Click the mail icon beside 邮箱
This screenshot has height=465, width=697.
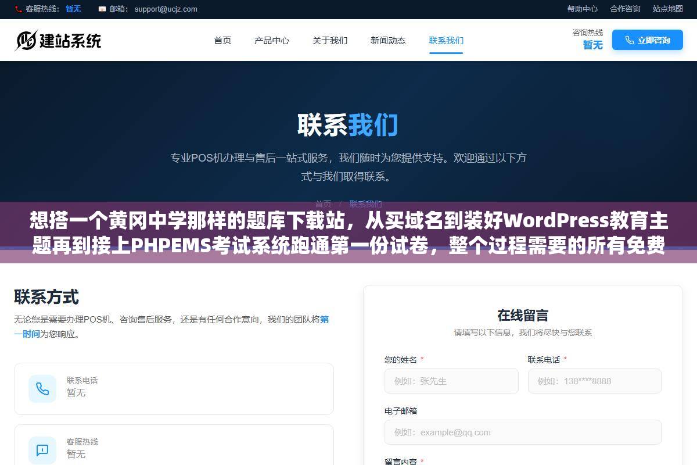click(x=102, y=9)
